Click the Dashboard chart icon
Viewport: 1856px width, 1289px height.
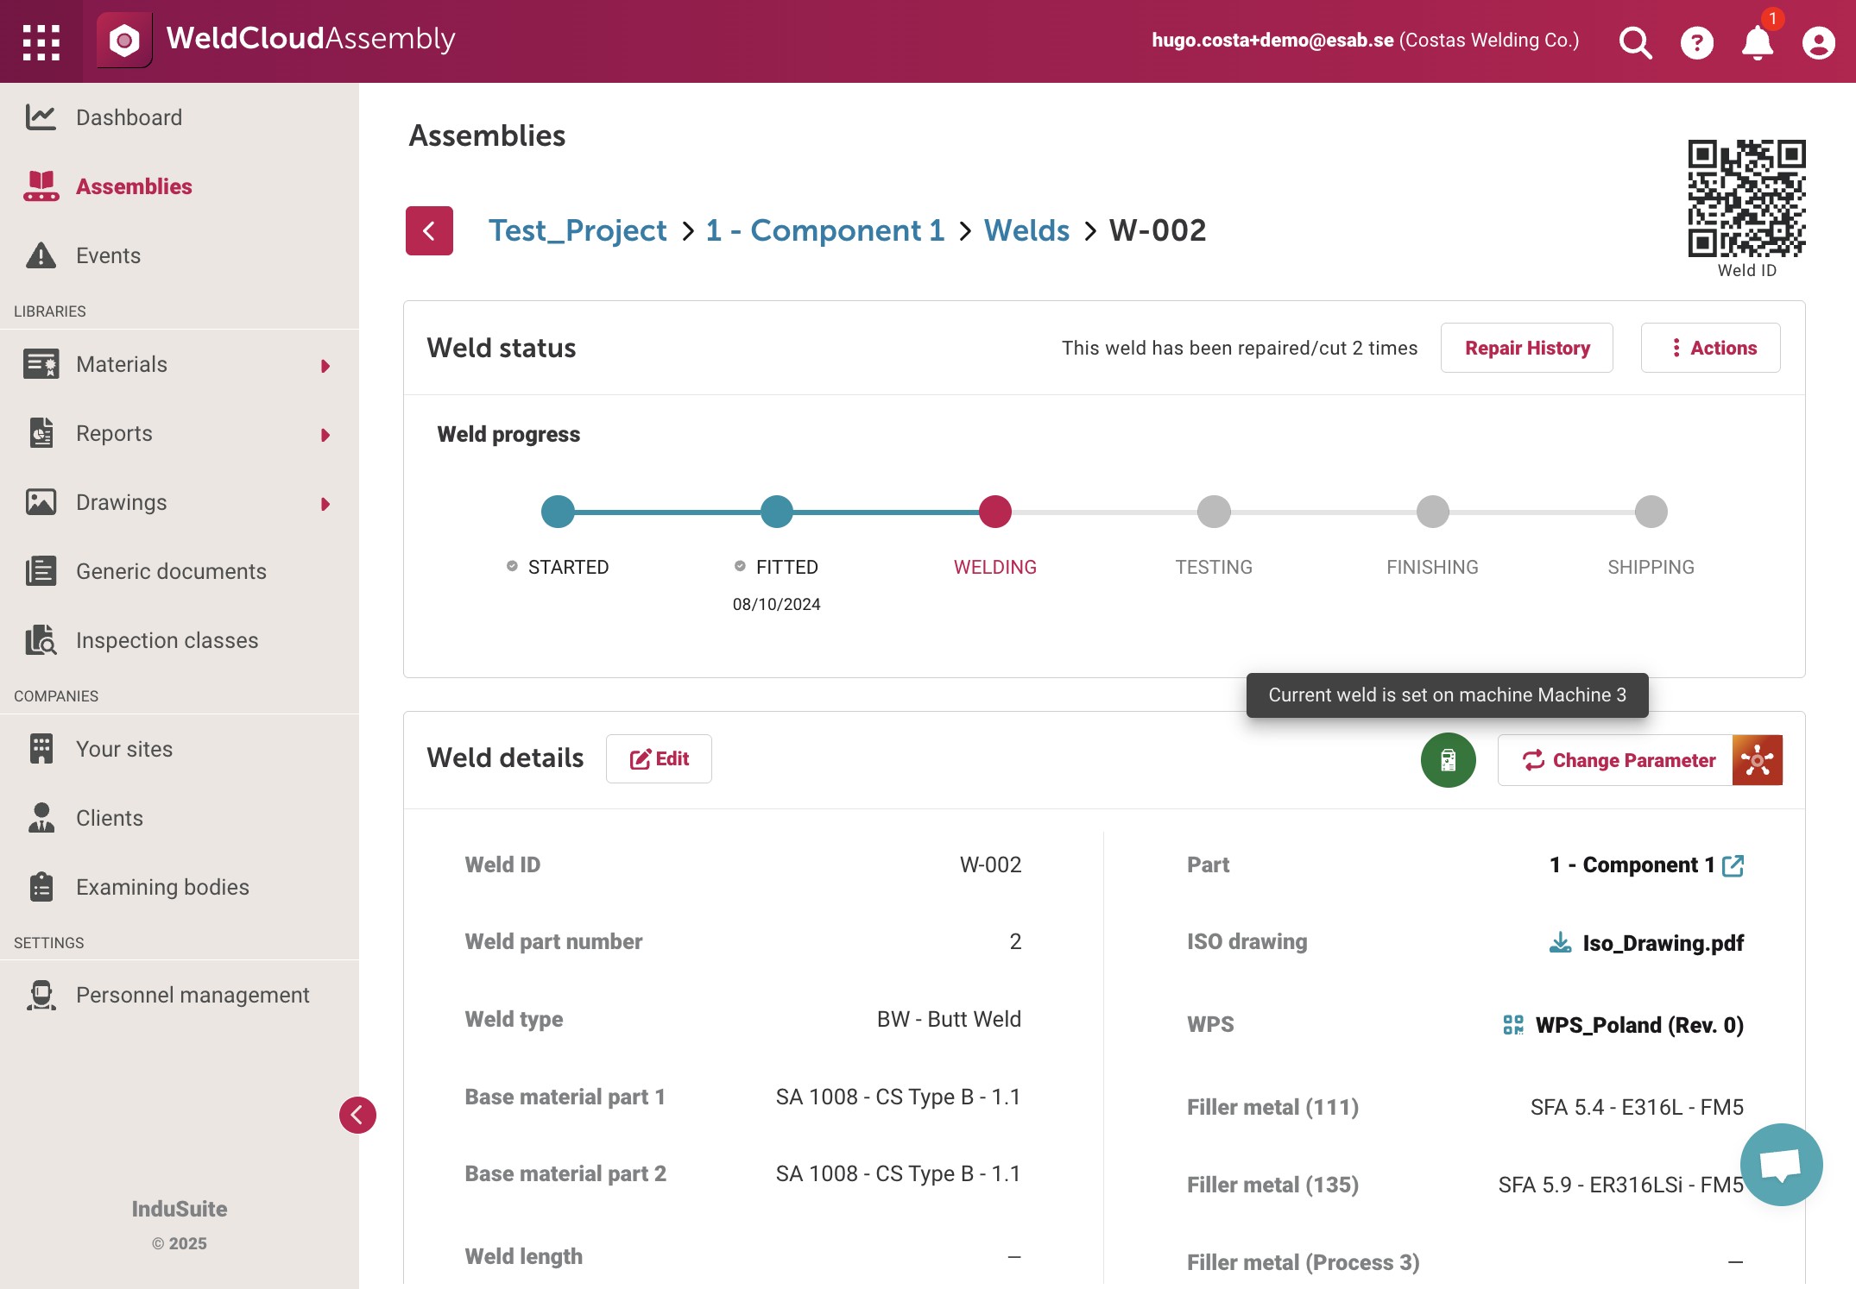pyautogui.click(x=41, y=117)
